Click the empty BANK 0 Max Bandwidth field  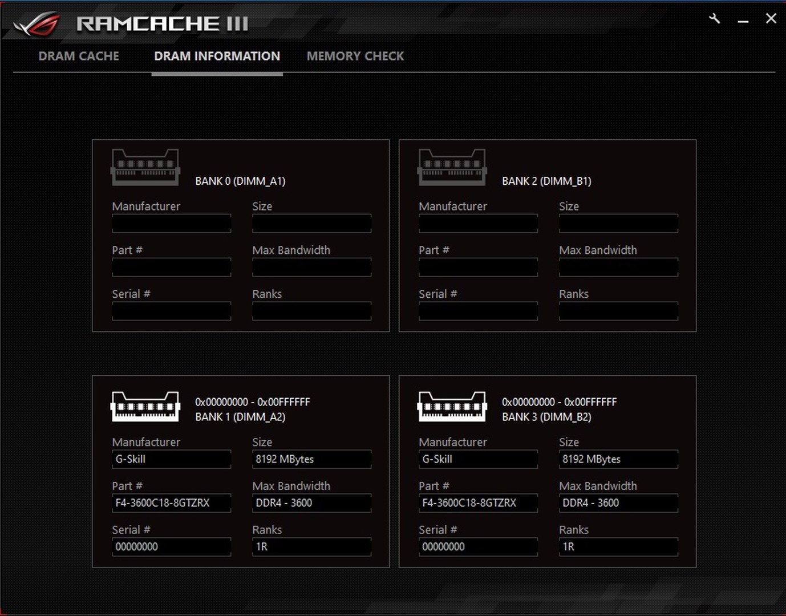312,268
